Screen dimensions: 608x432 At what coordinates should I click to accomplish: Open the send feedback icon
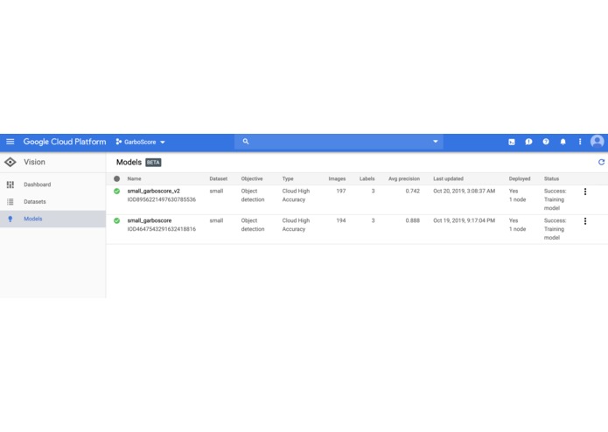click(x=528, y=142)
